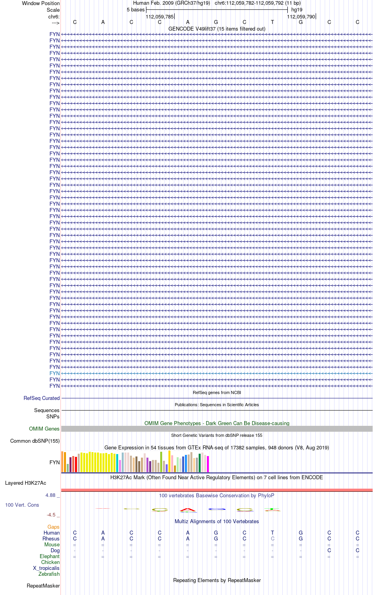Click the hg19 text beside the scale bar
Screen dimensions: 373x595
297,9
